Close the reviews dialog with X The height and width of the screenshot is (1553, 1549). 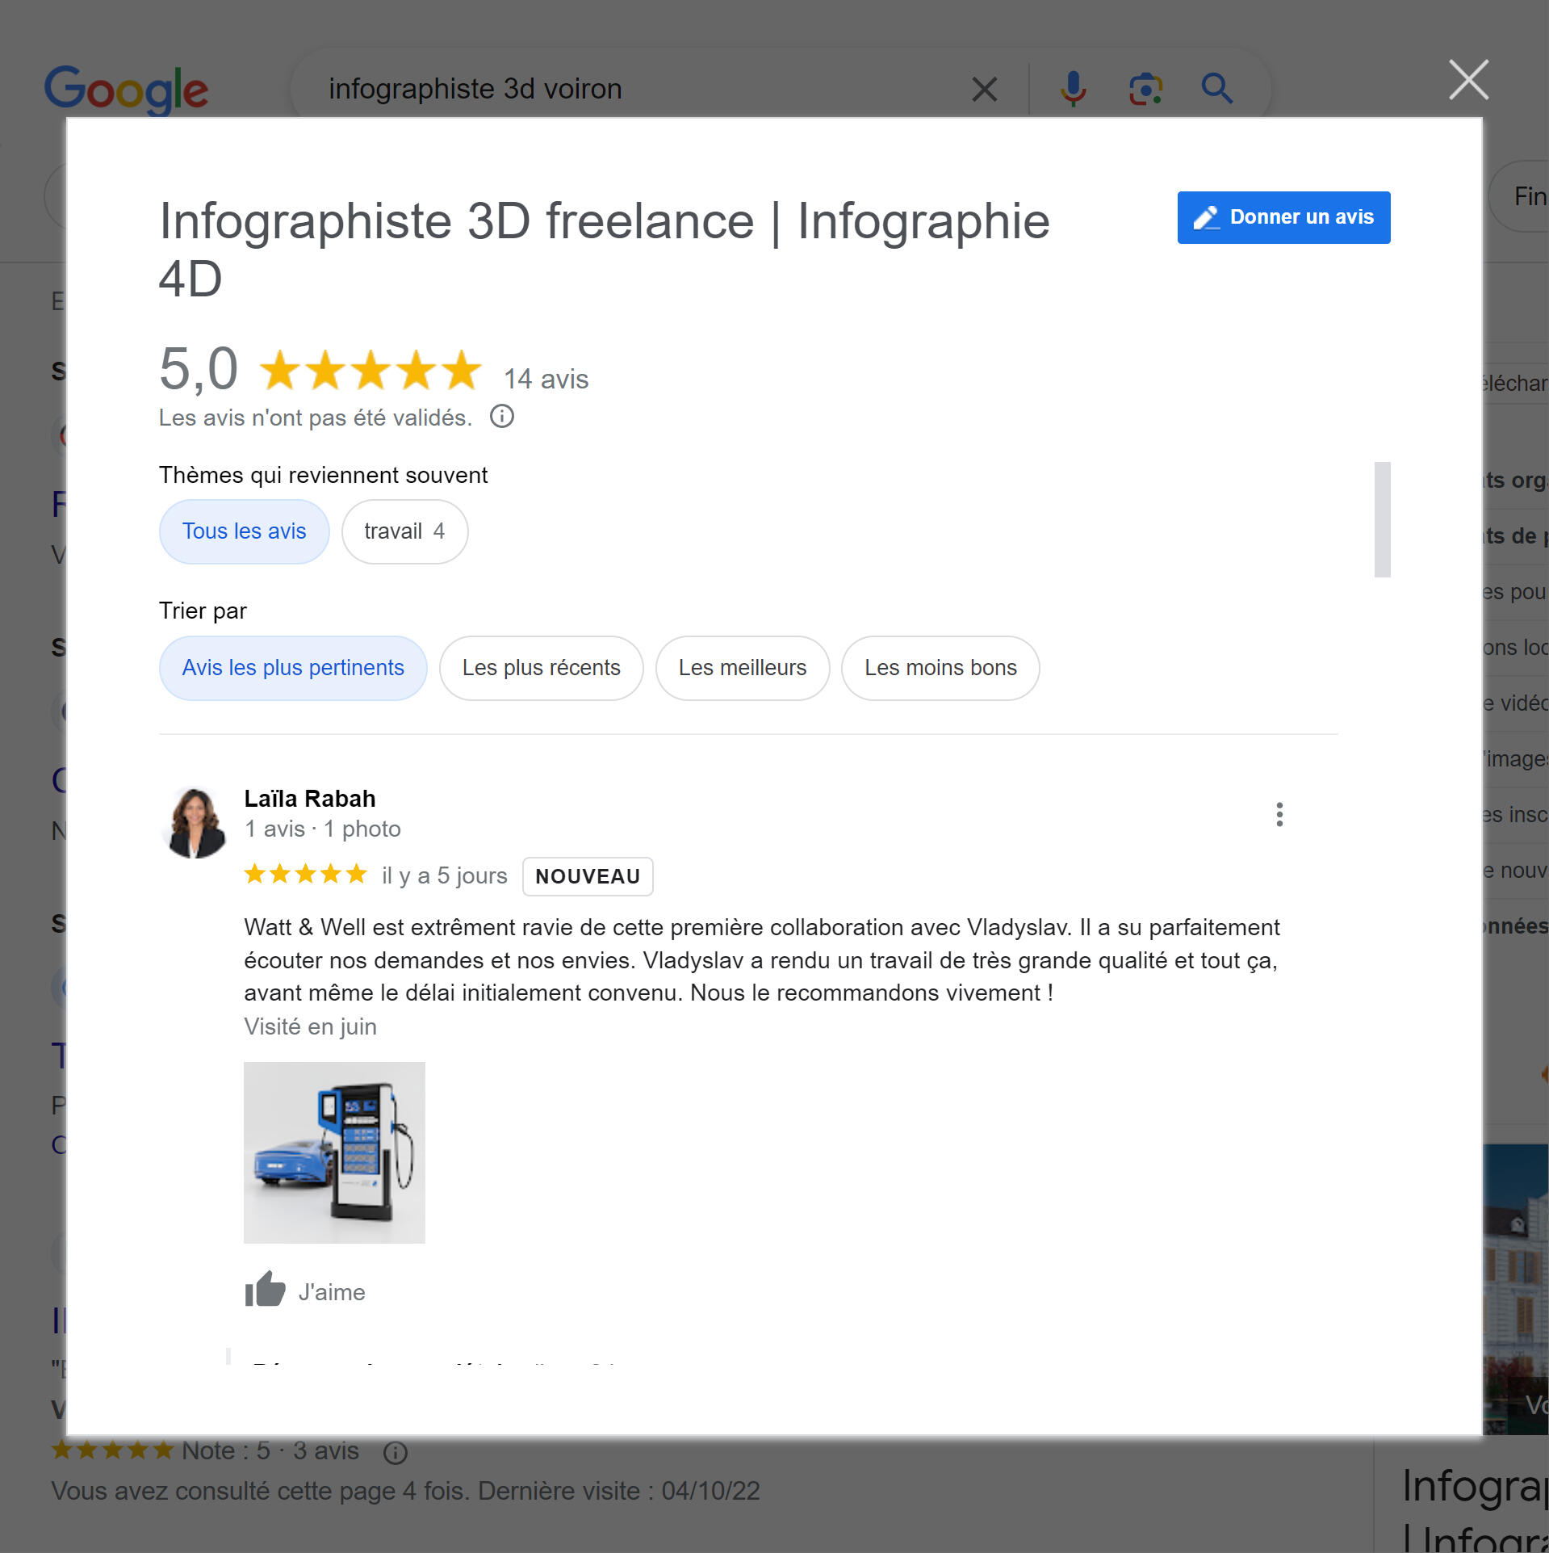point(1467,80)
